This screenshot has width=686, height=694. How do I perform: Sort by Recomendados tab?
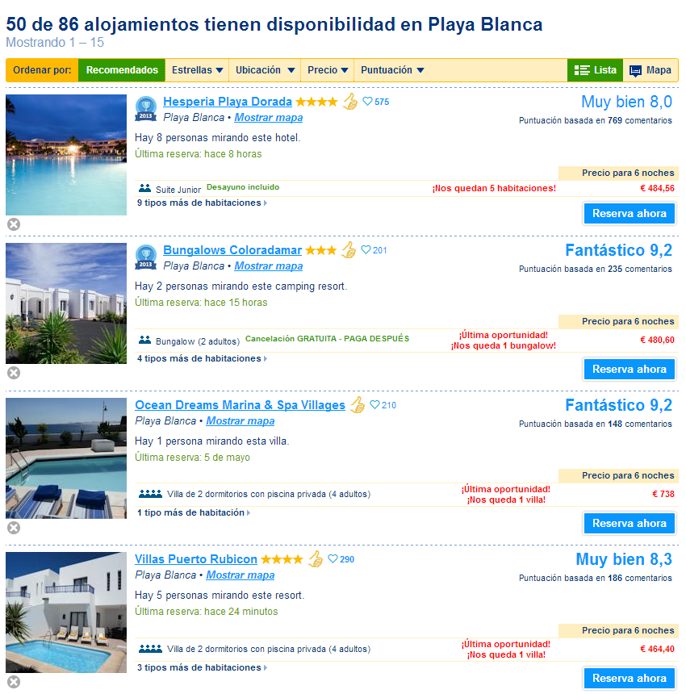tap(122, 70)
